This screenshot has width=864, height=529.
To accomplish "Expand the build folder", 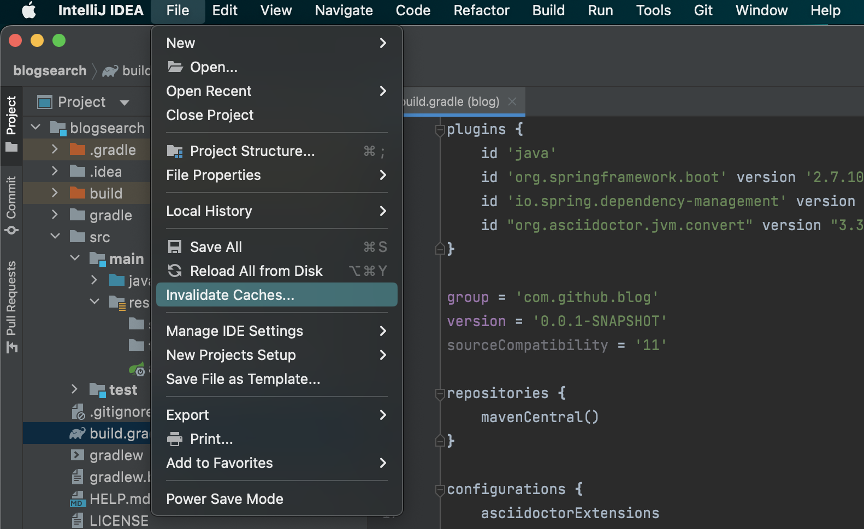I will coord(55,193).
